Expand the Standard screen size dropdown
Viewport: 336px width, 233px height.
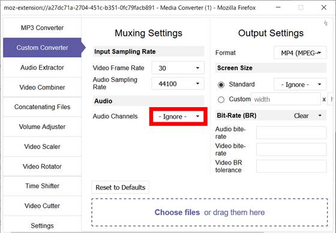coord(300,84)
